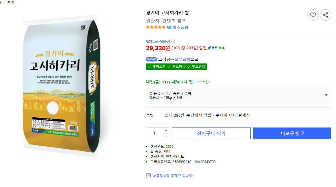The image size is (336, 187).
Task: Click the share icon
Action: (x=326, y=15)
